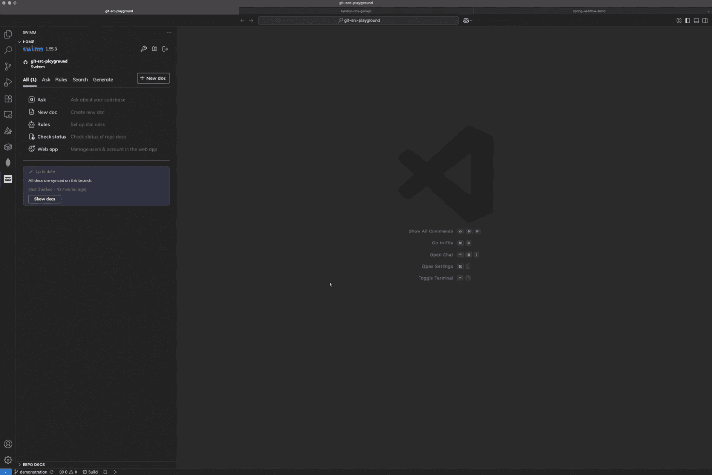Open the Swimm view in activity bar

tap(8, 179)
